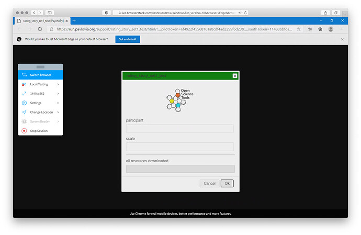Open Change Location menu item

(x=40, y=112)
